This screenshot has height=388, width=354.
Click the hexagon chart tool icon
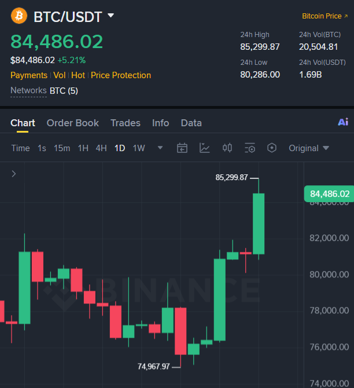pyautogui.click(x=272, y=148)
